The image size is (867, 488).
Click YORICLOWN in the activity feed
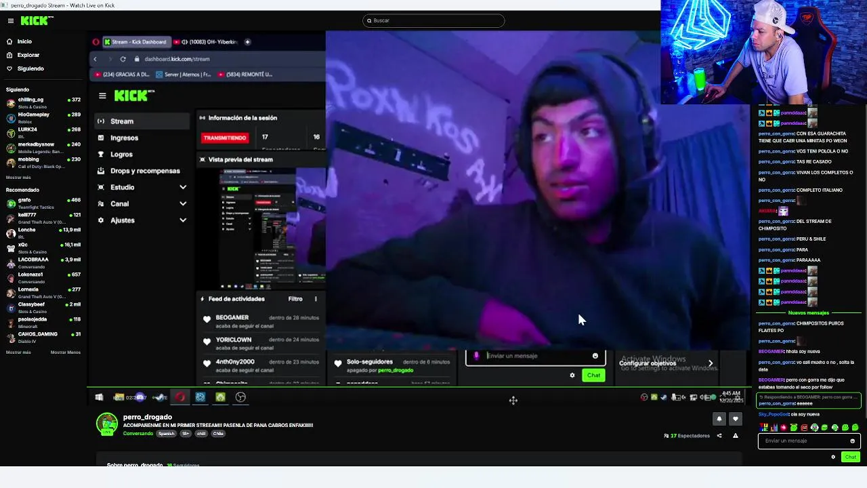click(x=234, y=340)
